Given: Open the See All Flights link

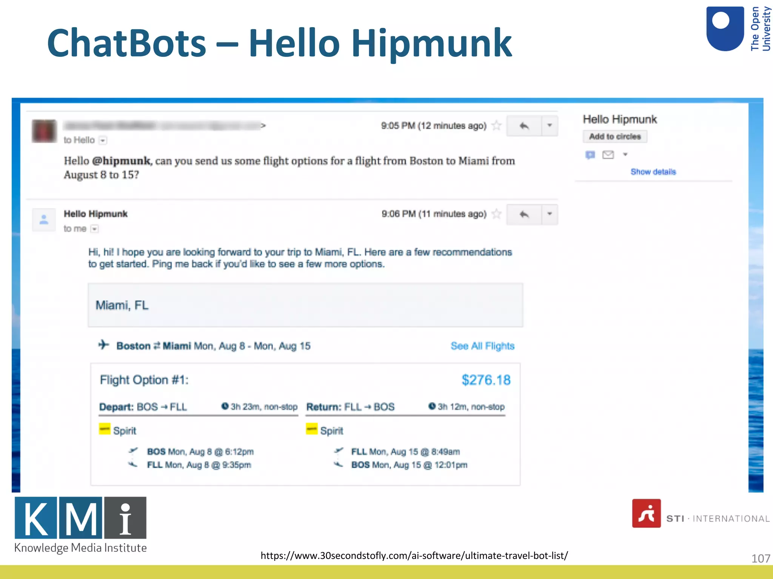Looking at the screenshot, I should [x=482, y=346].
